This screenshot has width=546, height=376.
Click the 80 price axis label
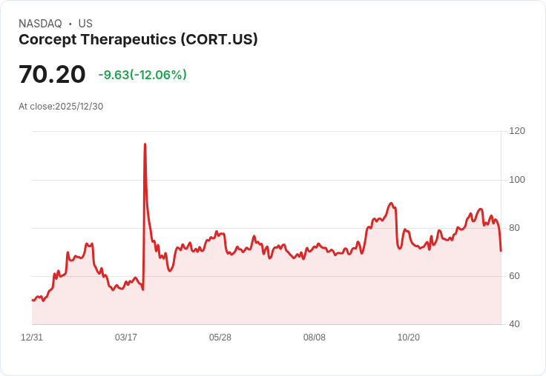pyautogui.click(x=514, y=228)
